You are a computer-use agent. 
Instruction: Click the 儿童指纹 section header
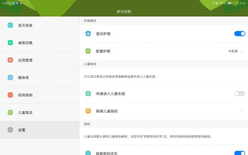(x=90, y=64)
